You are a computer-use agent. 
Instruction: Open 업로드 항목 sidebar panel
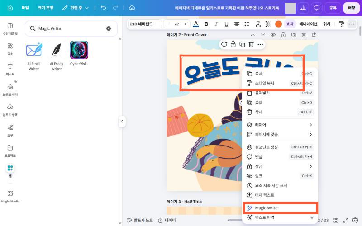(10, 110)
